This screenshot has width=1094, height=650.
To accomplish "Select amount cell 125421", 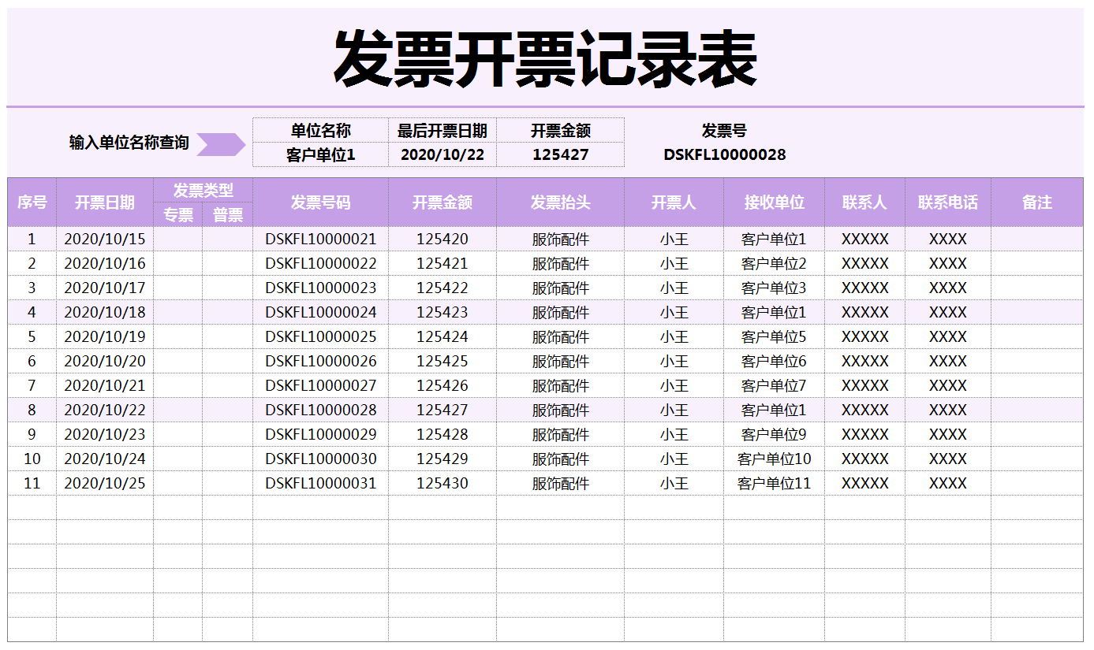I will click(x=442, y=263).
